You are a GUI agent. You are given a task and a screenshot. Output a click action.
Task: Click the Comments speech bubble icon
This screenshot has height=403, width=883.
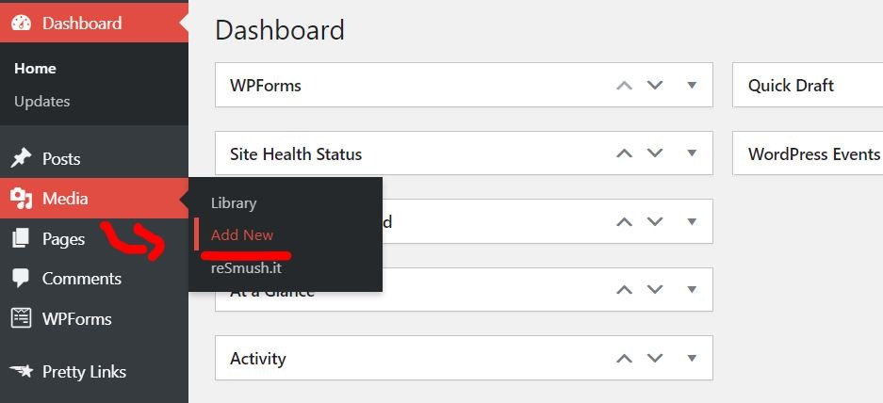pos(21,279)
